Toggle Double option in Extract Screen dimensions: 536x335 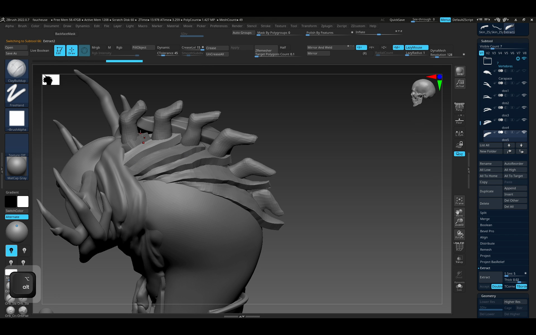point(497,286)
